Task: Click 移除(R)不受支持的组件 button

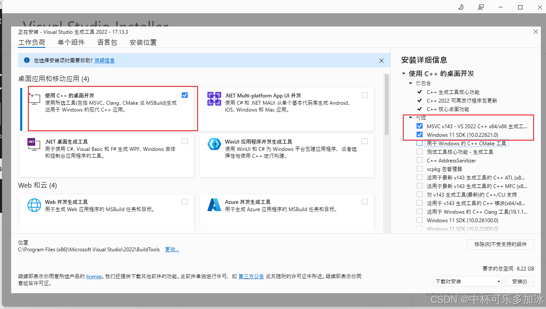Action: coord(501,244)
